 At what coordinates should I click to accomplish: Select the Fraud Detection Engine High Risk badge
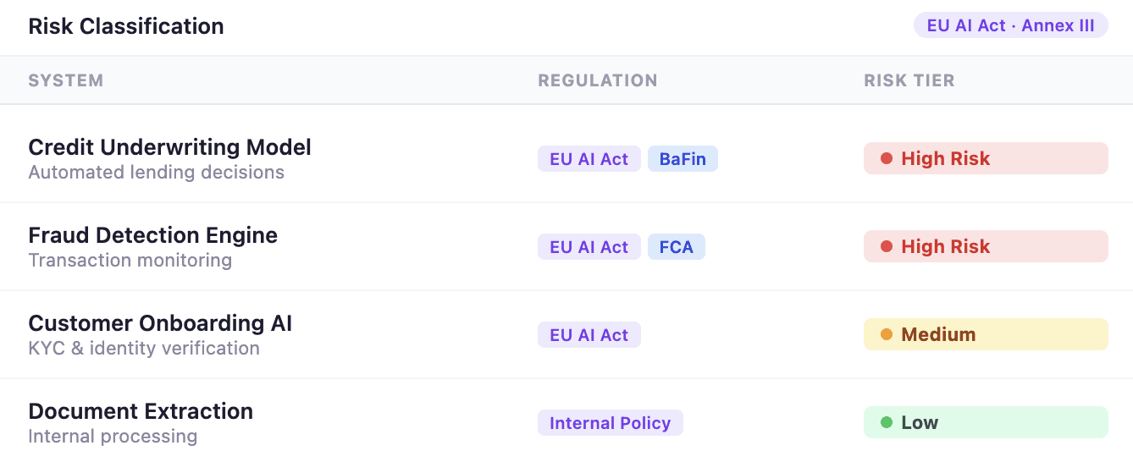click(985, 246)
